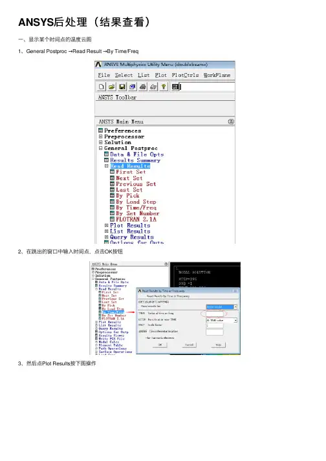
Task: Expand Nodal Calcs in the small Main Menu
Action: tap(96, 342)
